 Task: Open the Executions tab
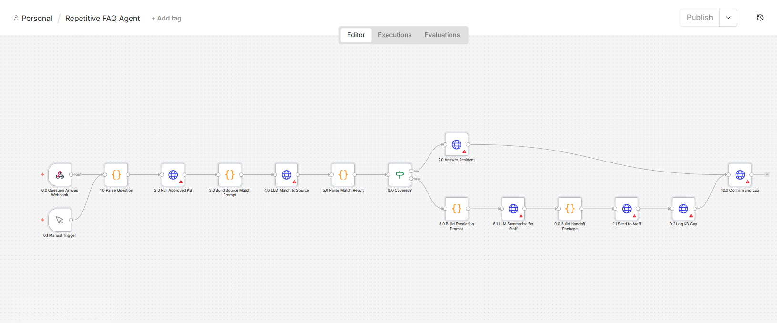395,35
